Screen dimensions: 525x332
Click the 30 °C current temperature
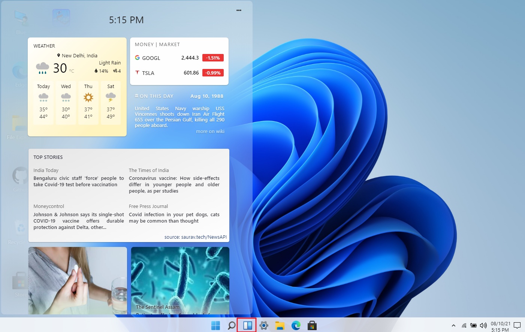[x=64, y=68]
